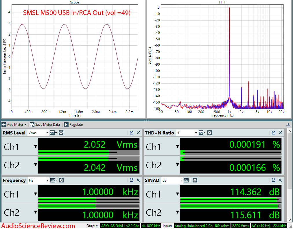This screenshot has width=293, height=229.
Task: Expand THD+N Ratio Ch2 channel arrow
Action: pyautogui.click(x=178, y=165)
